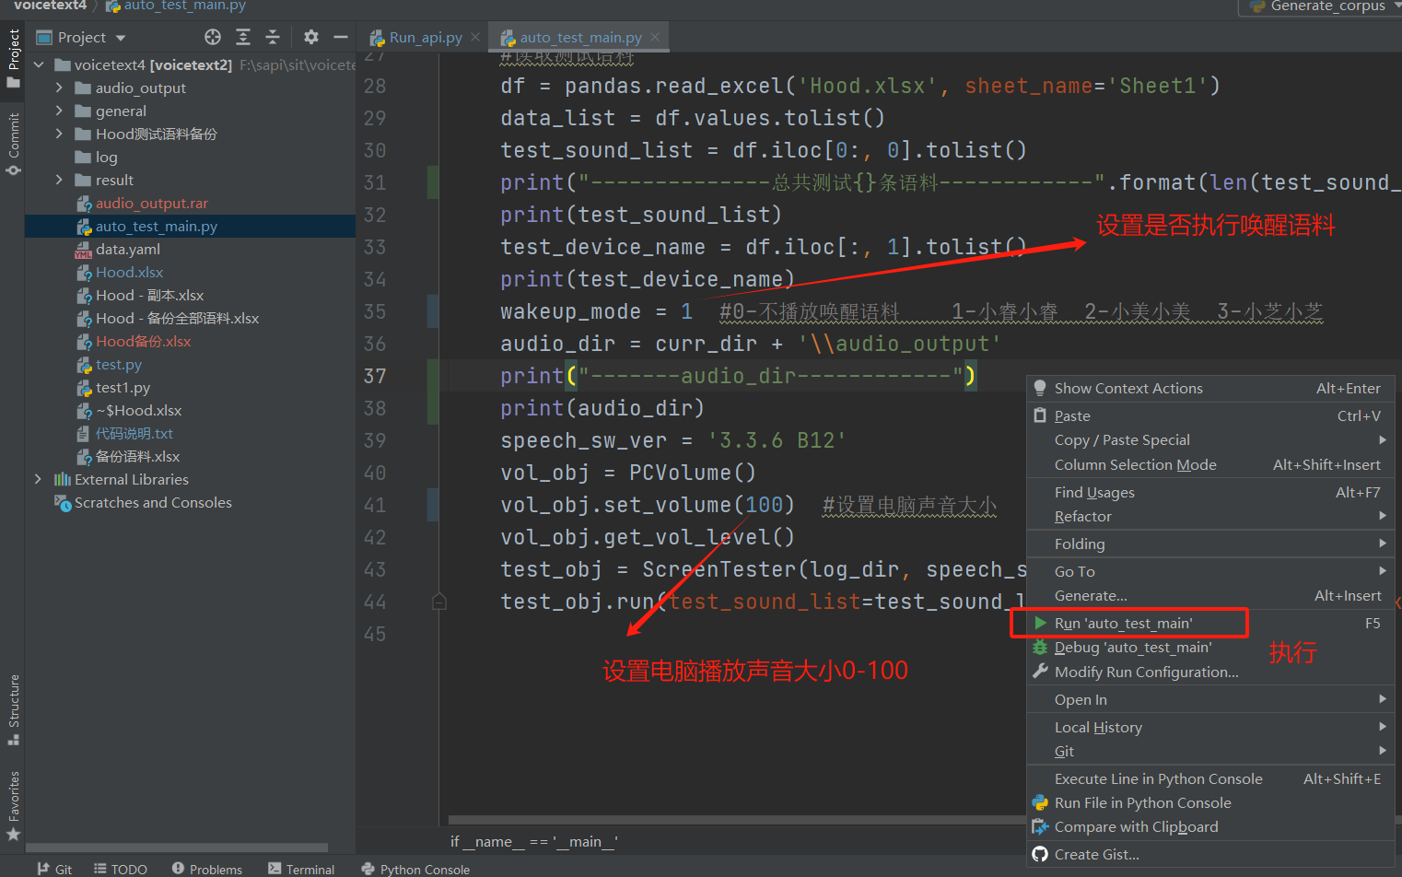1402x877 pixels.
Task: Open the Open In submenu
Action: pyautogui.click(x=1210, y=699)
